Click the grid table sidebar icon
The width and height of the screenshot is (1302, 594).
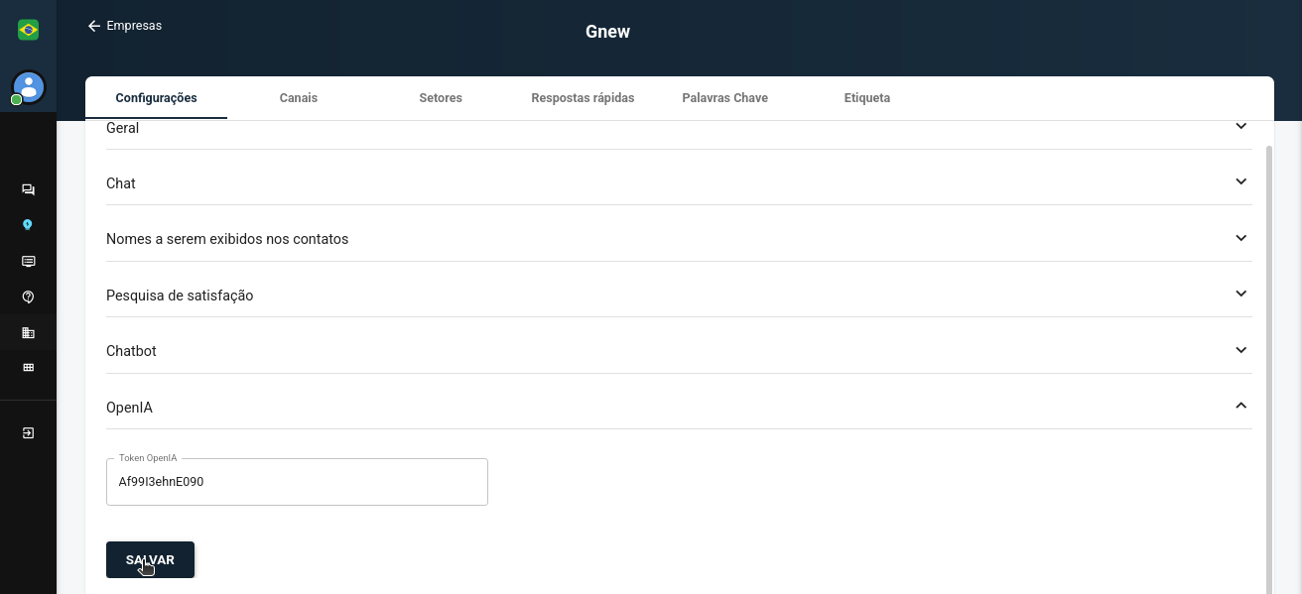(28, 368)
